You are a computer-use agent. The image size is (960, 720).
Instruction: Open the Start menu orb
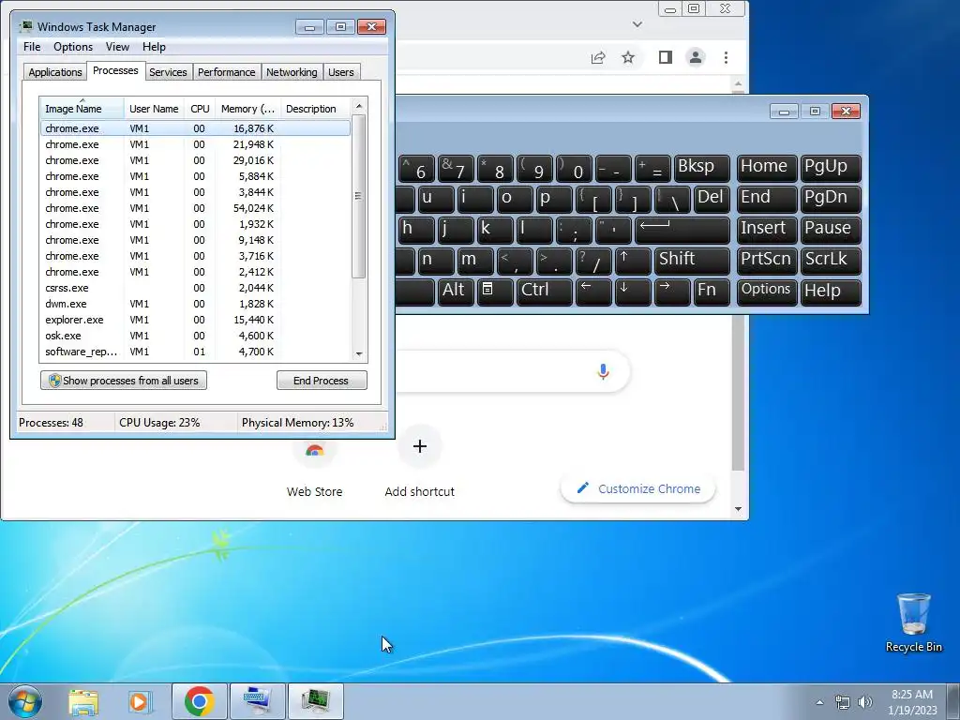click(x=25, y=701)
